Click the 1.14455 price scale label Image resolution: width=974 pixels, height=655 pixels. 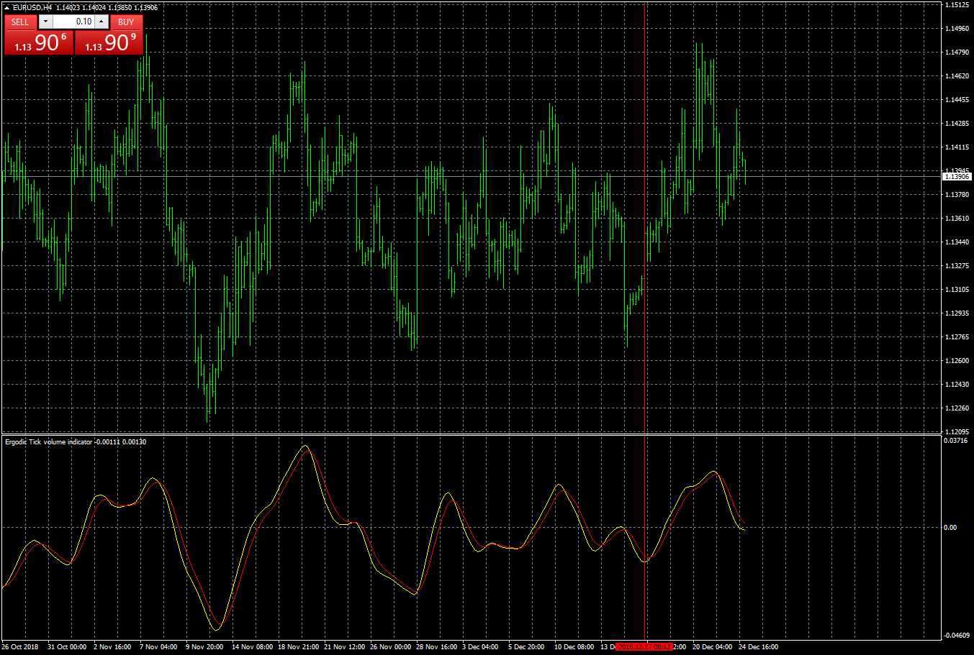957,100
